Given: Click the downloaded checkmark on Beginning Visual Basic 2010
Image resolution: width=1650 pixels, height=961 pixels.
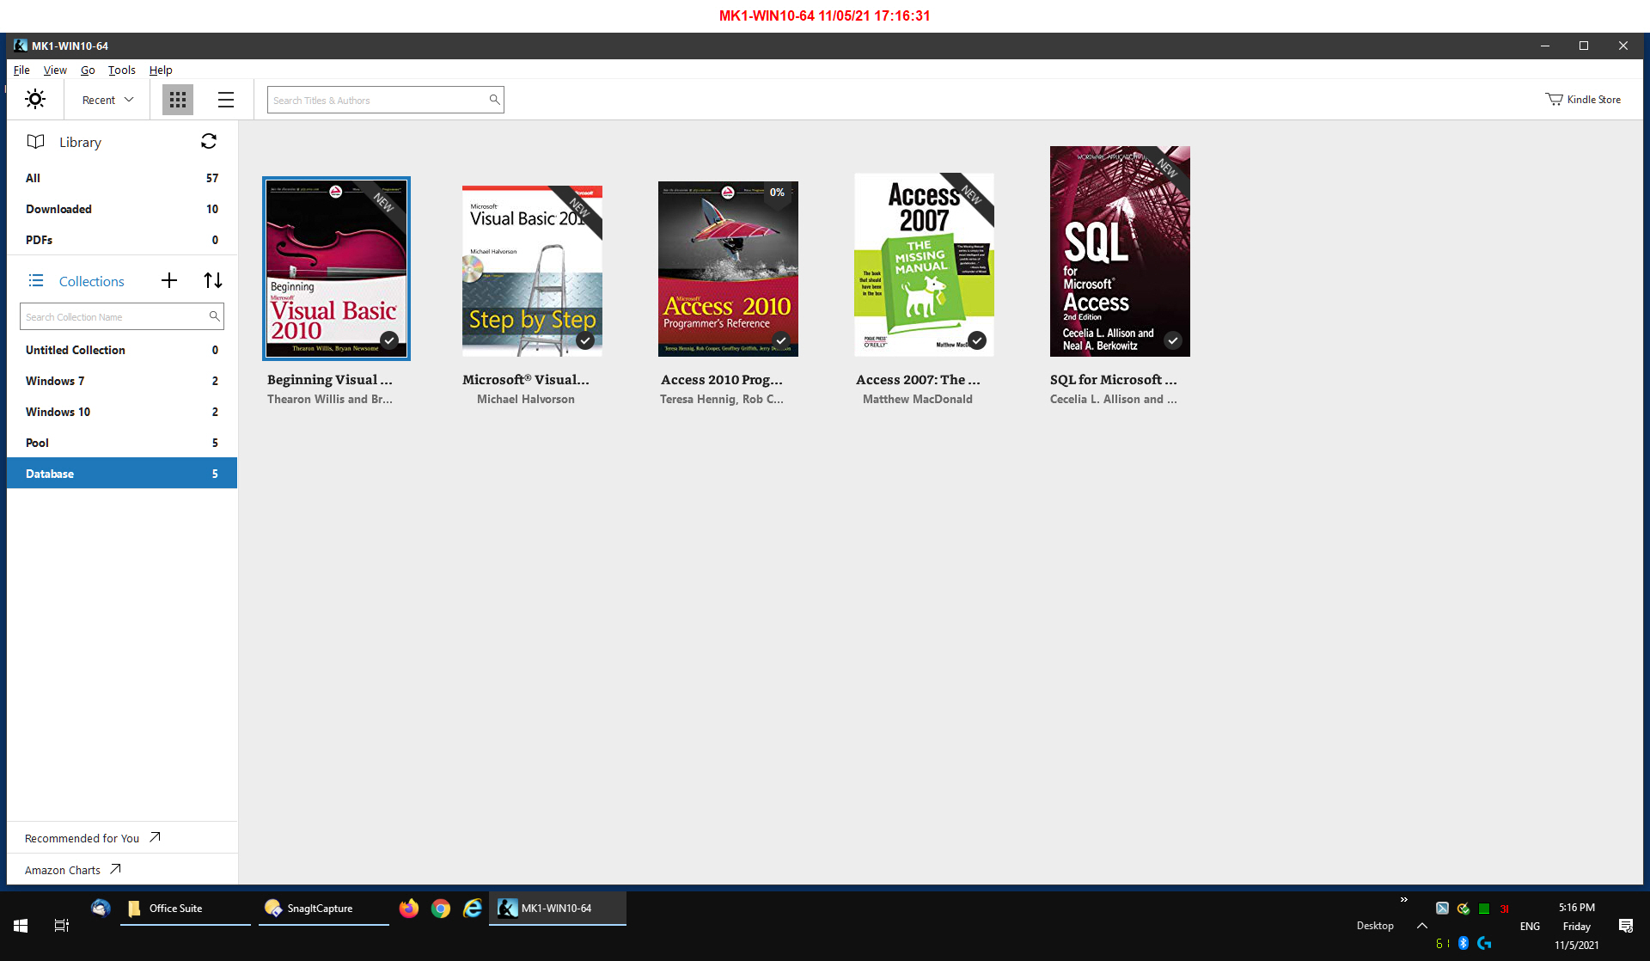Looking at the screenshot, I should 389,340.
